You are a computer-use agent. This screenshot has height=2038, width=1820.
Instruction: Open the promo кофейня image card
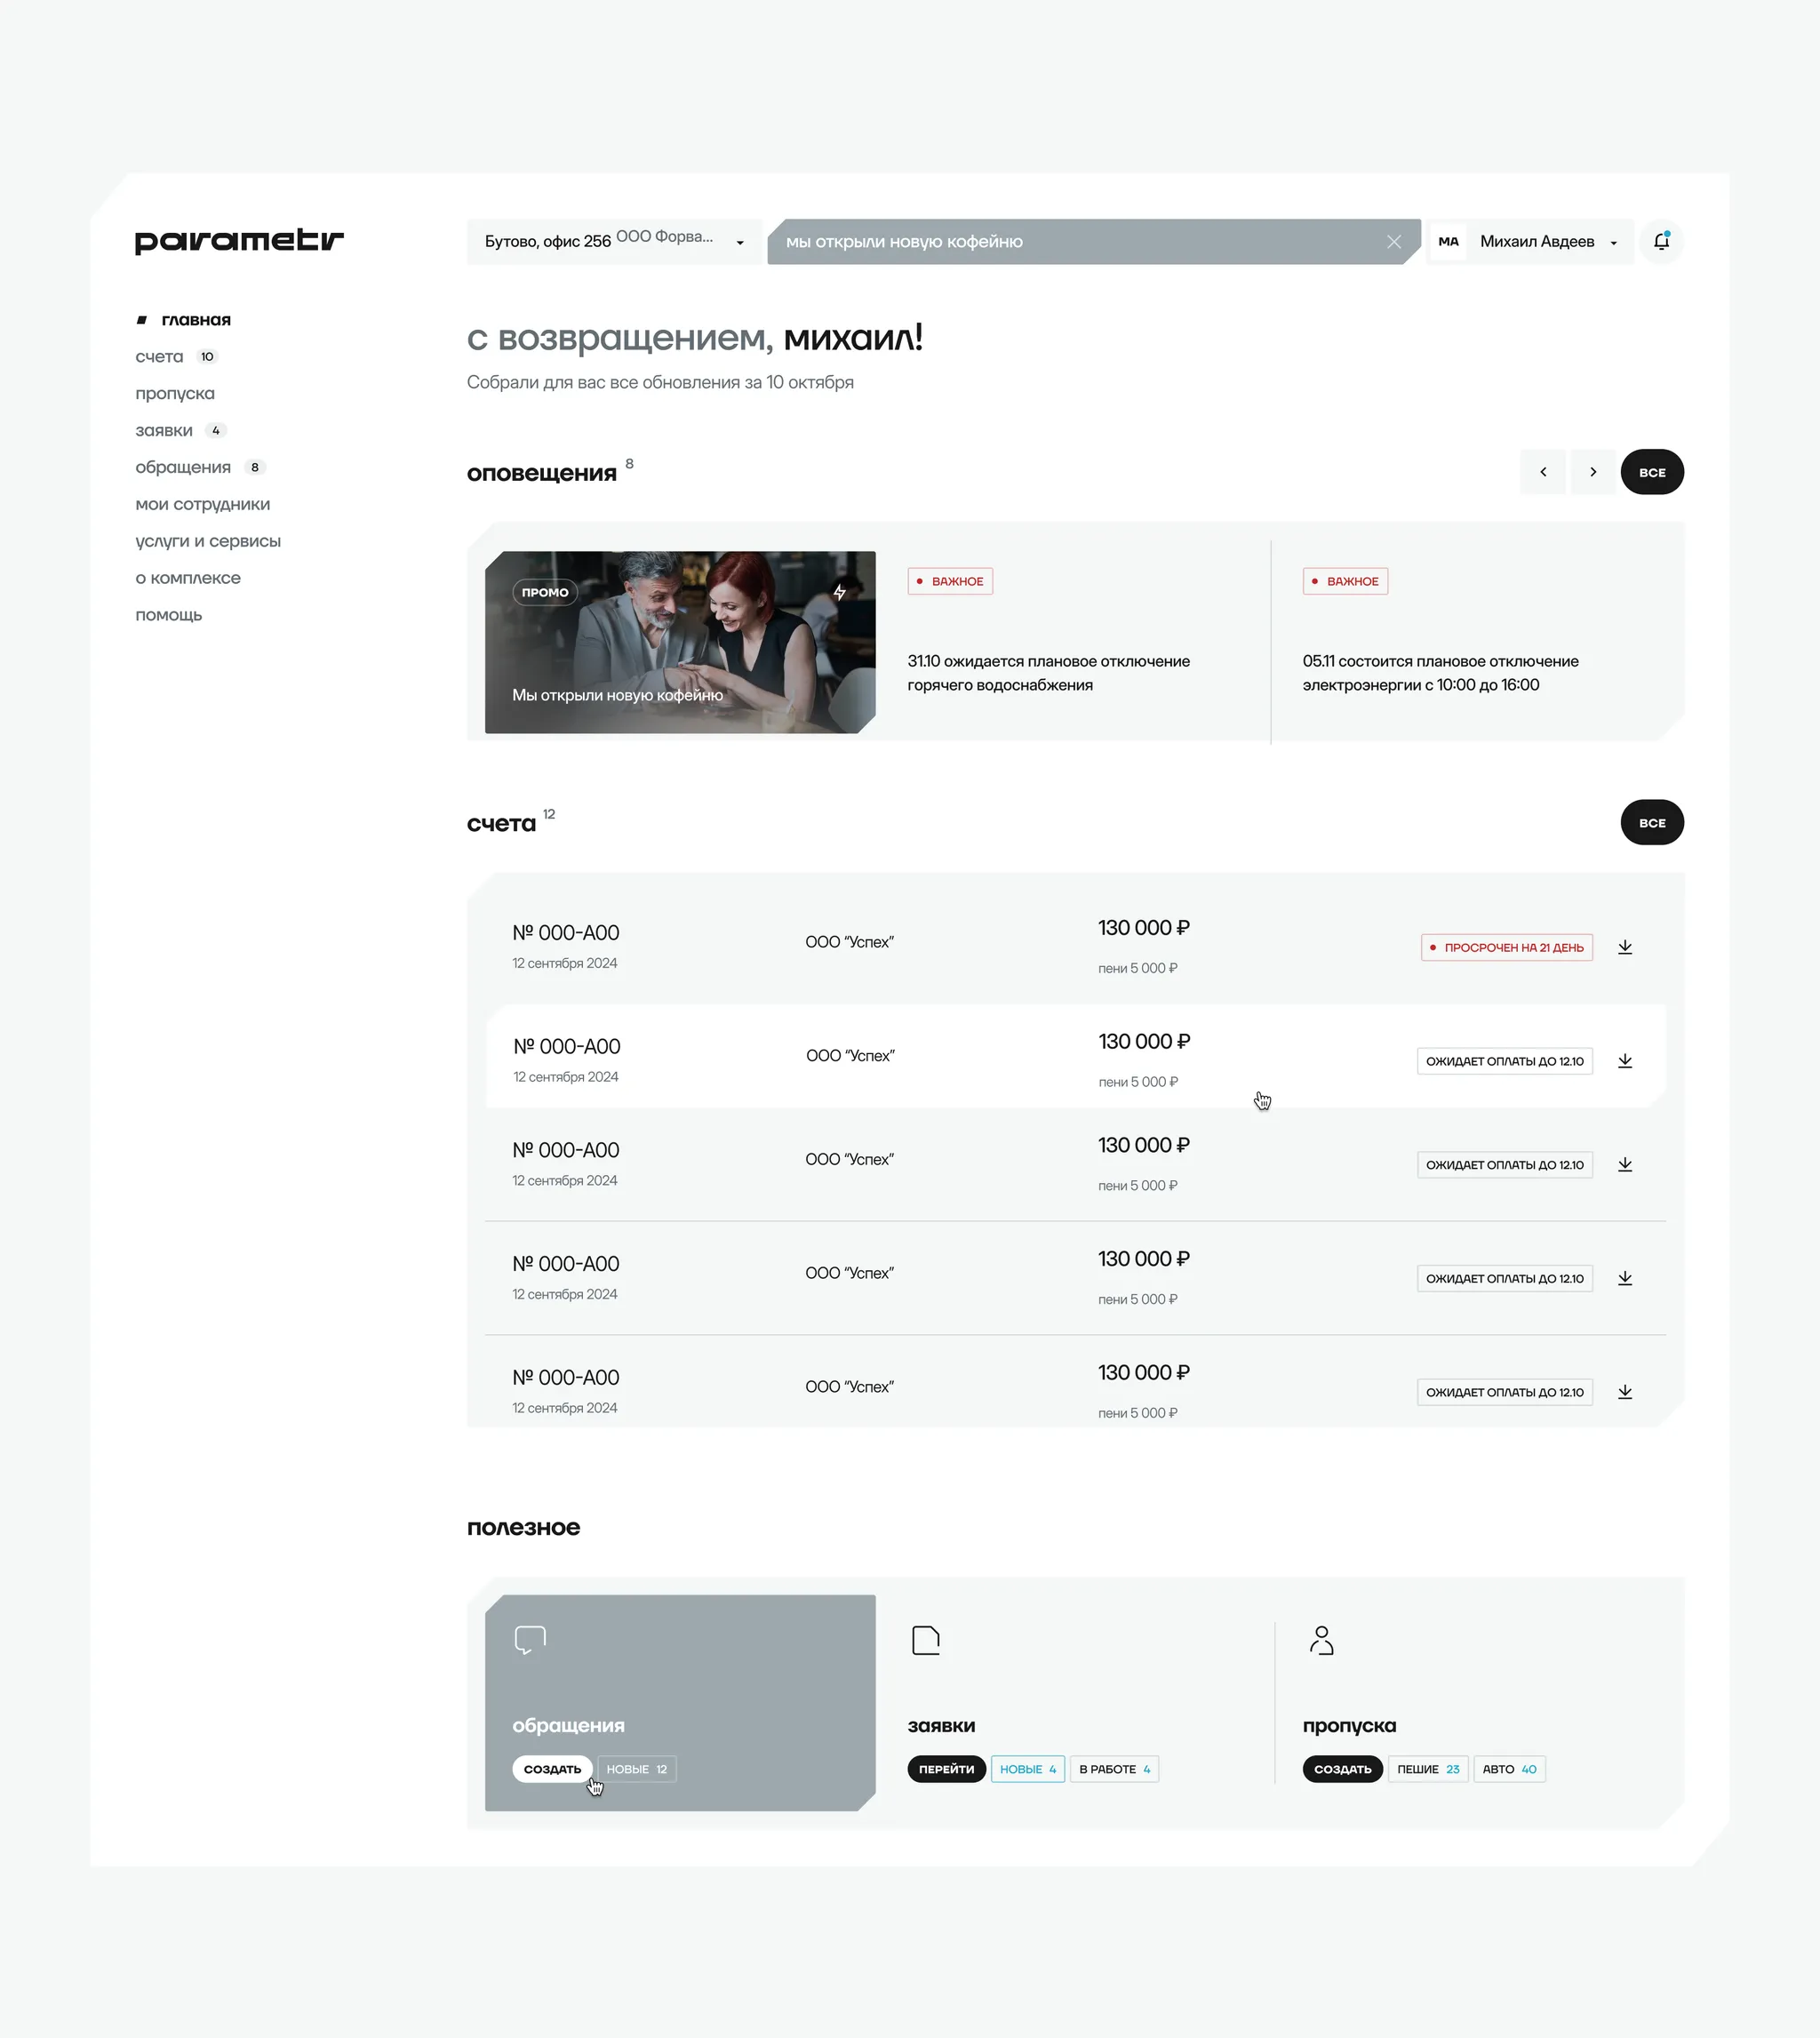tap(680, 642)
